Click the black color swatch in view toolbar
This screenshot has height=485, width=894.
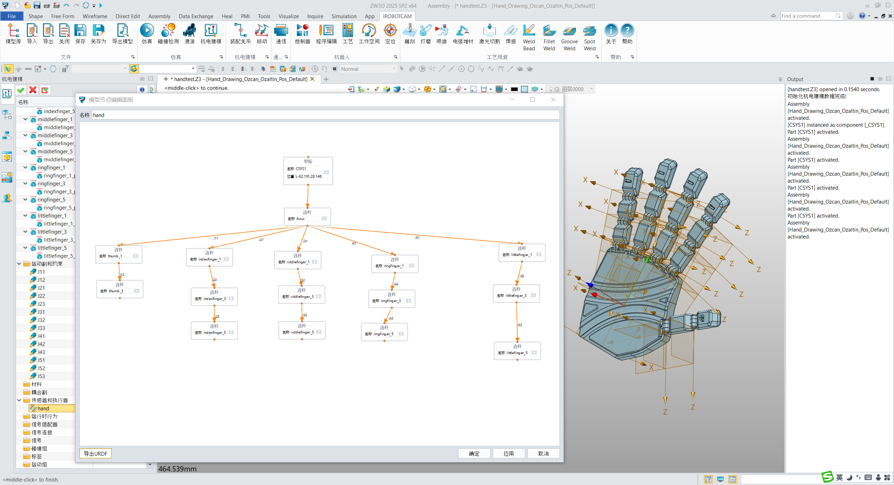[514, 89]
